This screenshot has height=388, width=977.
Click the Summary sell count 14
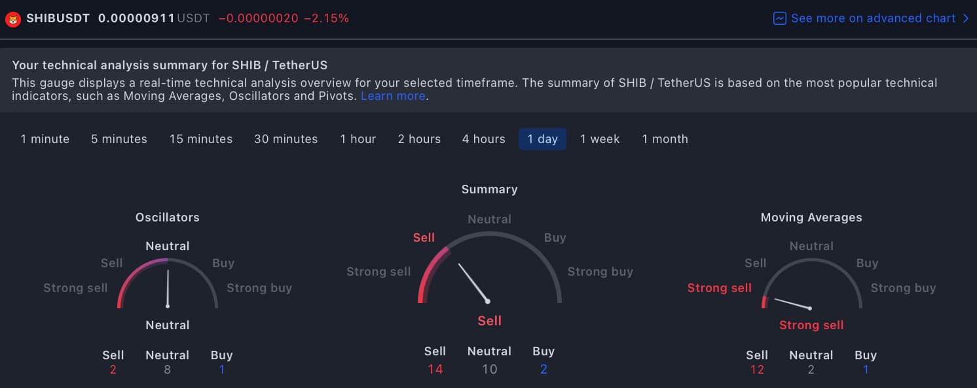tap(435, 370)
